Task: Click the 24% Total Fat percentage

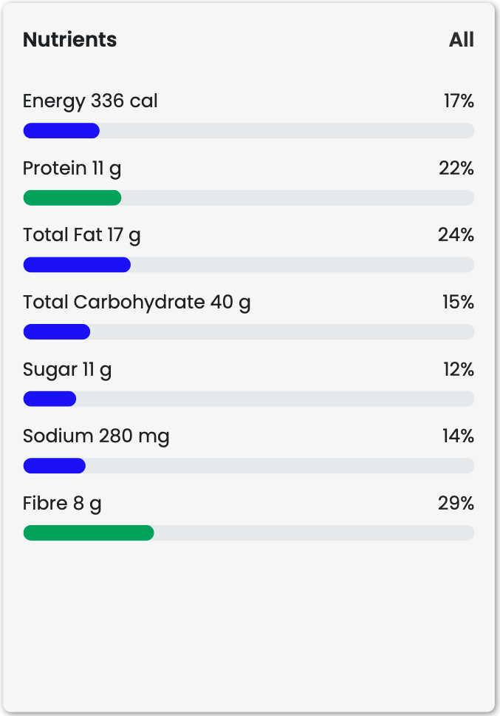Action: tap(456, 235)
